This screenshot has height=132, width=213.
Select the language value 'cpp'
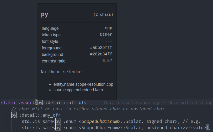point(108,28)
